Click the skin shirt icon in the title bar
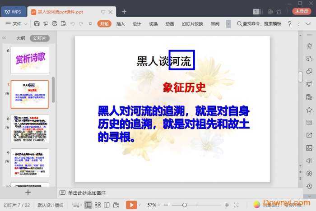Screen dimensions: 316x211 point(279,12)
